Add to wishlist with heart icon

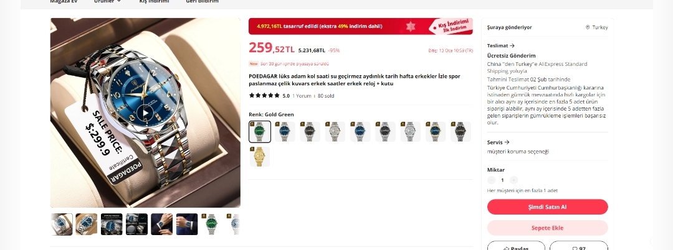[578, 246]
